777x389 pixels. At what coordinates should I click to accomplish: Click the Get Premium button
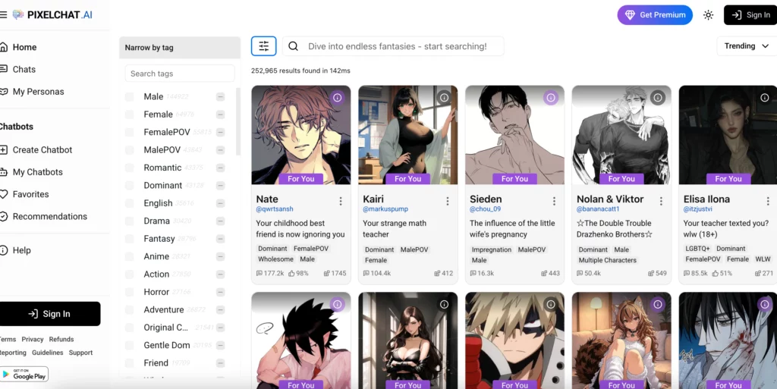click(655, 15)
